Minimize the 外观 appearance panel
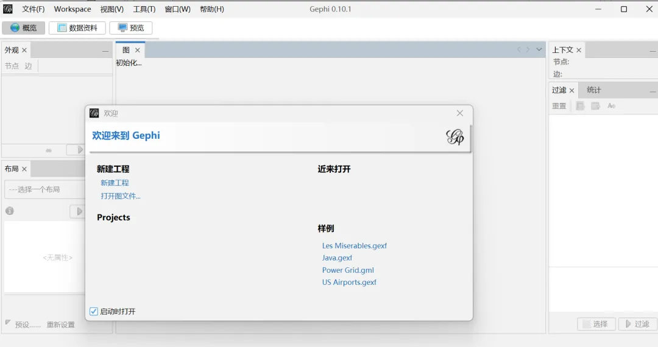The image size is (658, 347). pyautogui.click(x=105, y=51)
